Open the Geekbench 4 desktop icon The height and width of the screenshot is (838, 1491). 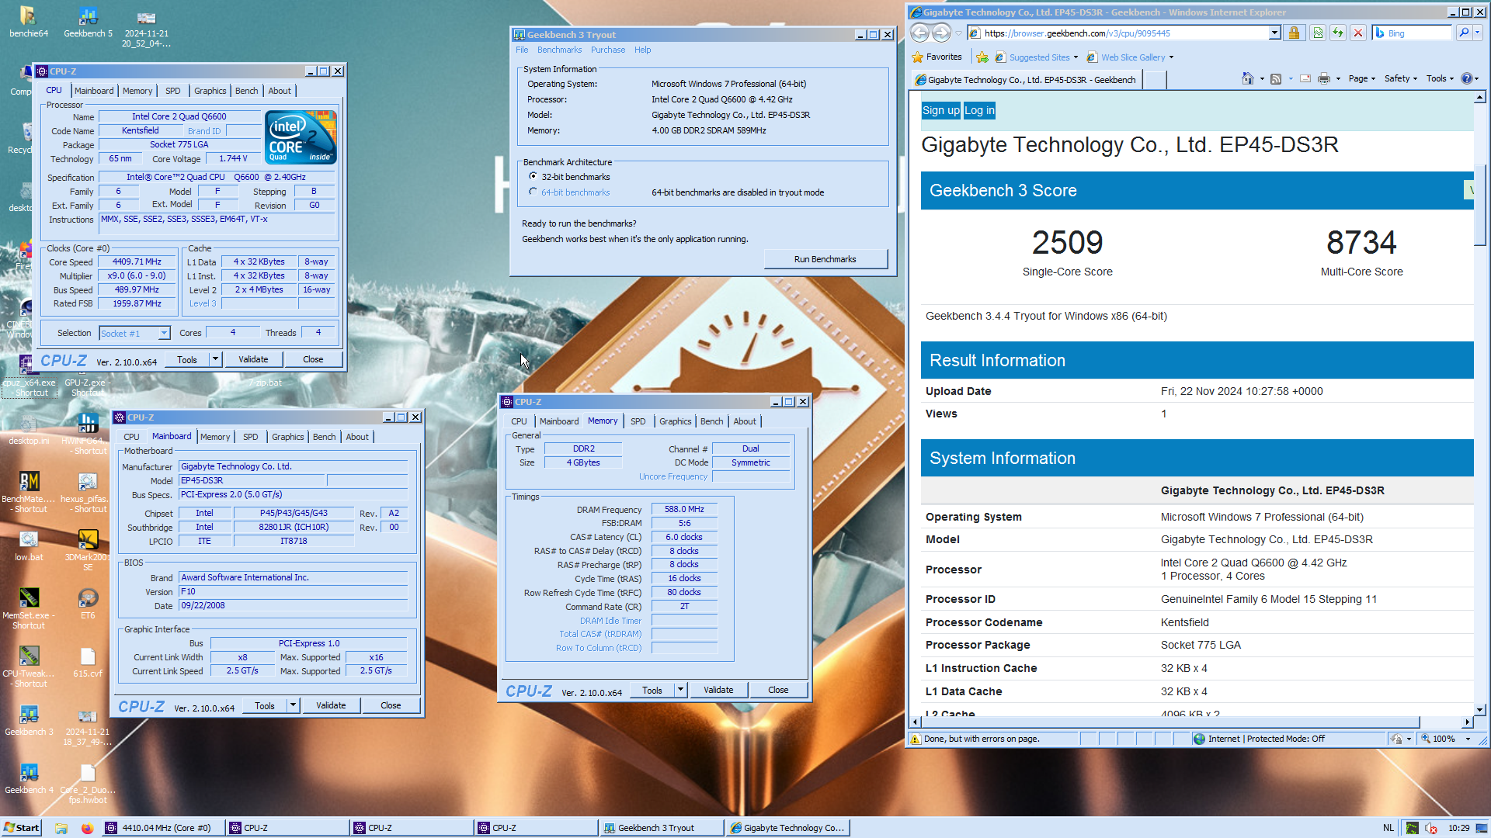(29, 778)
